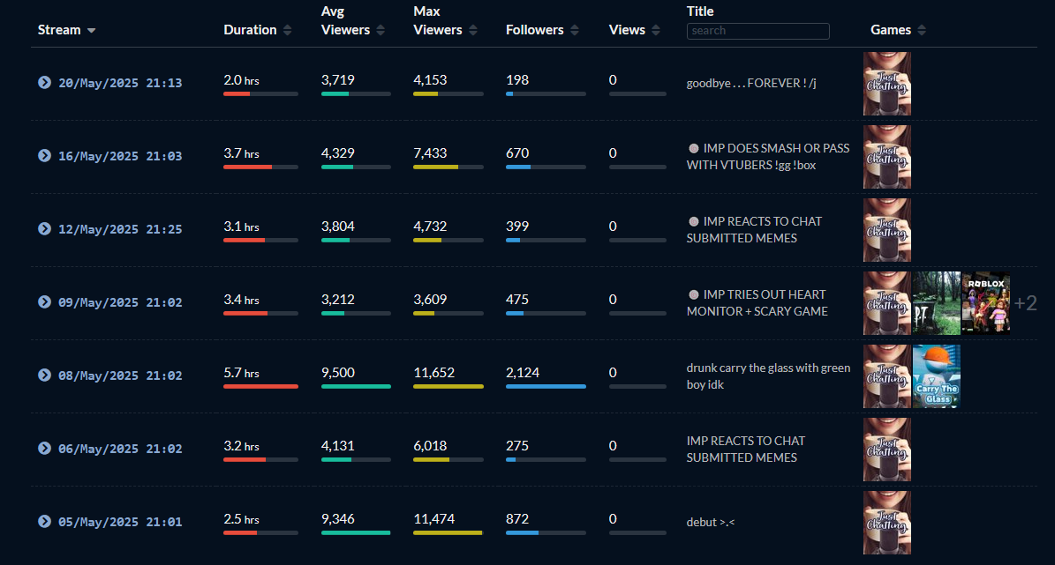The height and width of the screenshot is (565, 1055).
Task: Sort table by Duration arrows
Action: click(x=287, y=30)
